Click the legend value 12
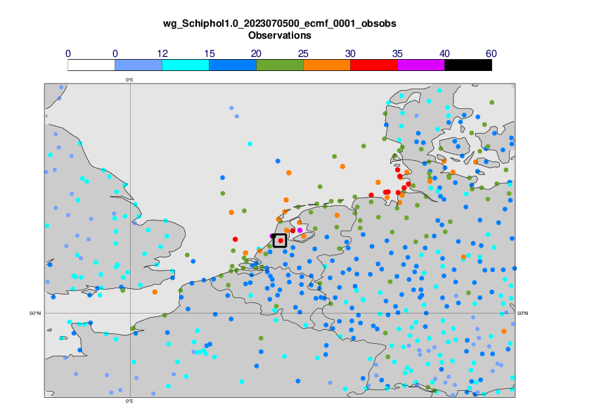Screen dimensions: 592x419 [162, 53]
